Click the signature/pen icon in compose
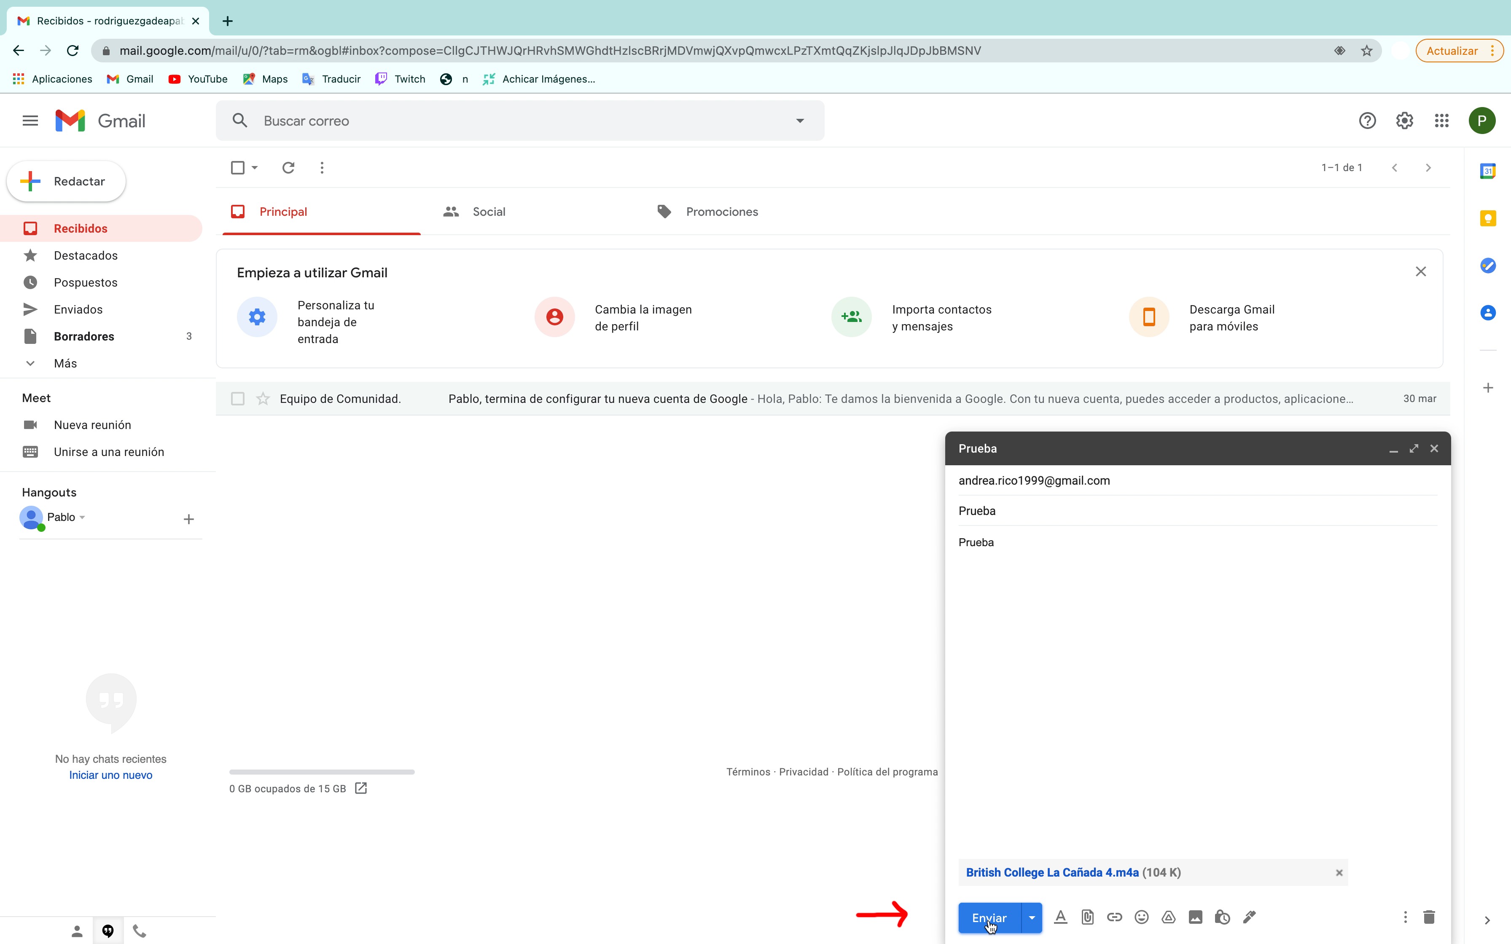1511x944 pixels. click(1249, 917)
